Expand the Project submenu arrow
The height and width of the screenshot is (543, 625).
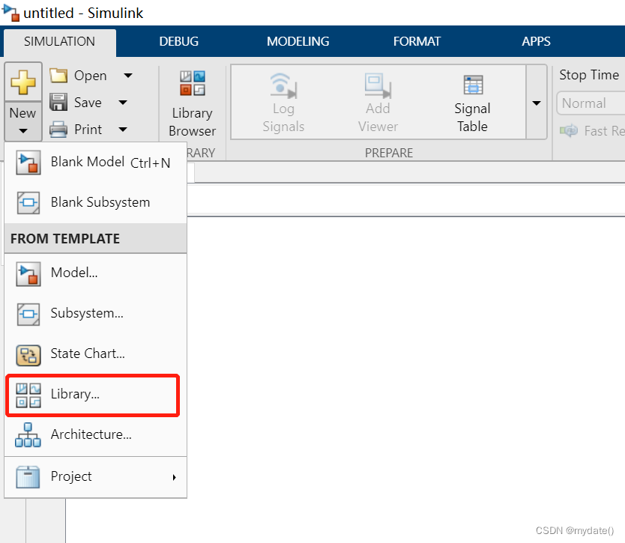pyautogui.click(x=174, y=477)
